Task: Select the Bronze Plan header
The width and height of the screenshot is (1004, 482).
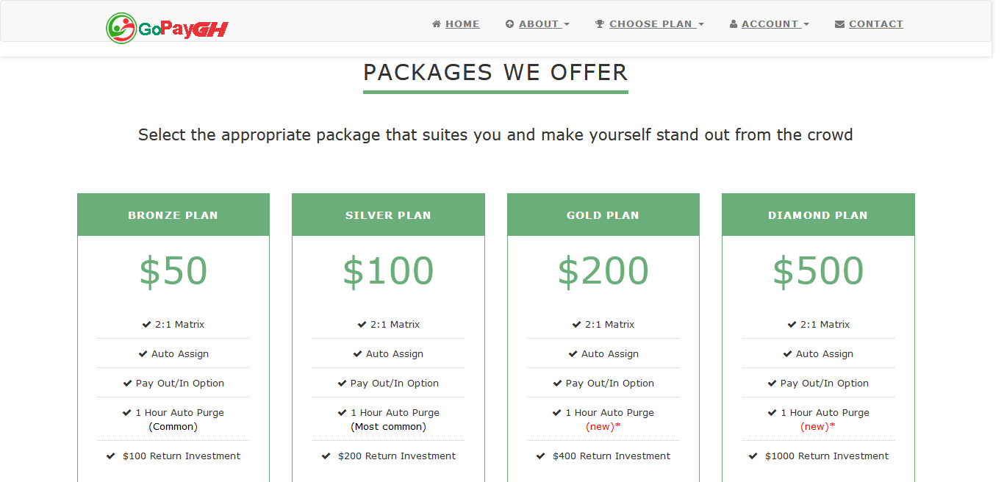Action: [x=173, y=215]
